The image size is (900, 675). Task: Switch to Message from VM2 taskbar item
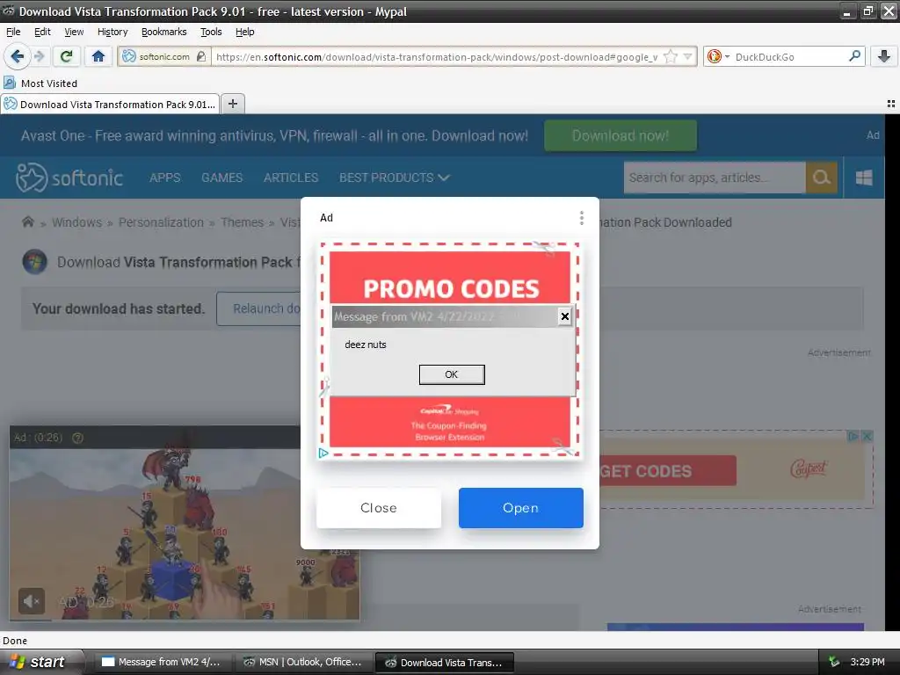click(x=161, y=662)
